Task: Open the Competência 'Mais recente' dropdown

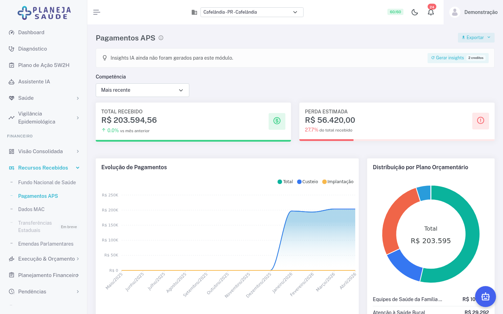Action: 143,90
